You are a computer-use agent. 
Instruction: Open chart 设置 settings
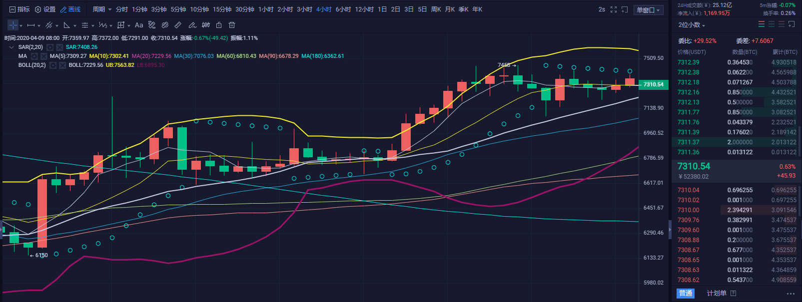coord(45,9)
